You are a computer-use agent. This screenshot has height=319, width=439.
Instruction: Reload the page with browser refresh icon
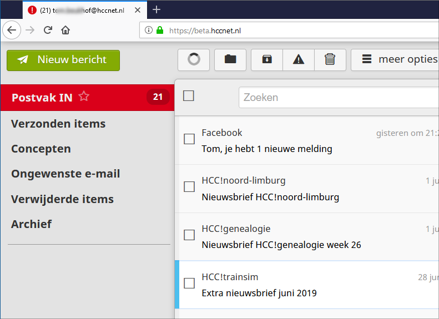[48, 30]
